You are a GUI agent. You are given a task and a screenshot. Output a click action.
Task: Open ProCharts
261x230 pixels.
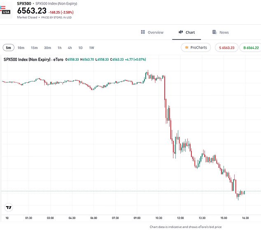coord(196,47)
